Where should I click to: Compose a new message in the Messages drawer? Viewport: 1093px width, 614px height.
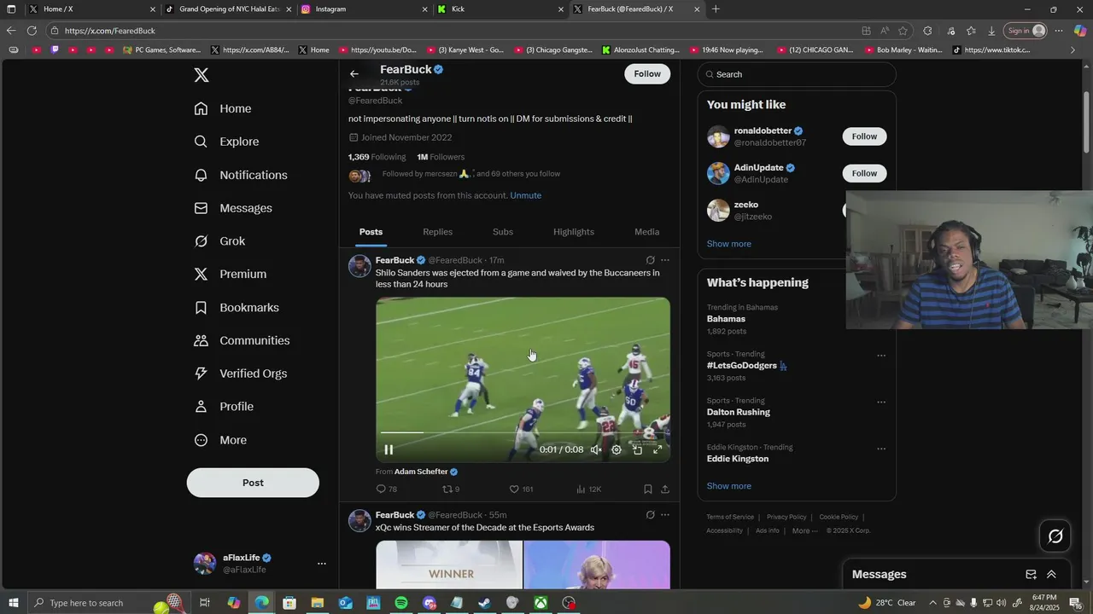(1031, 575)
